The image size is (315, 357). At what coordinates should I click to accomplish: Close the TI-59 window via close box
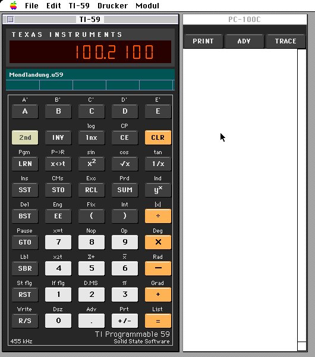coord(10,20)
